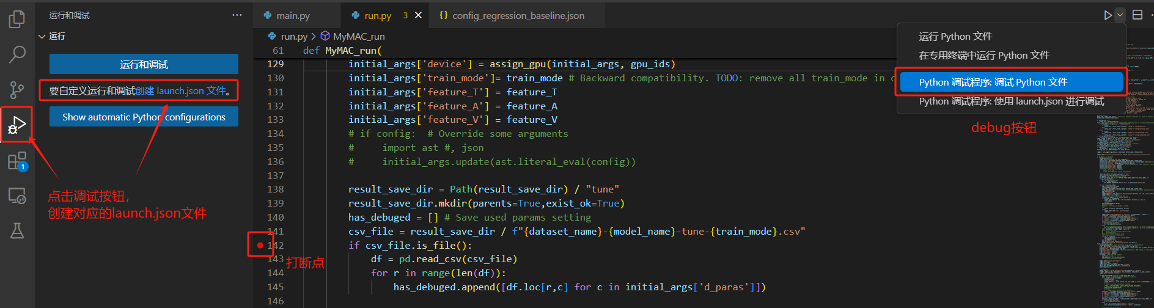Click the code line has_debugged = []
Screen dimensions: 1154x308
469,217
